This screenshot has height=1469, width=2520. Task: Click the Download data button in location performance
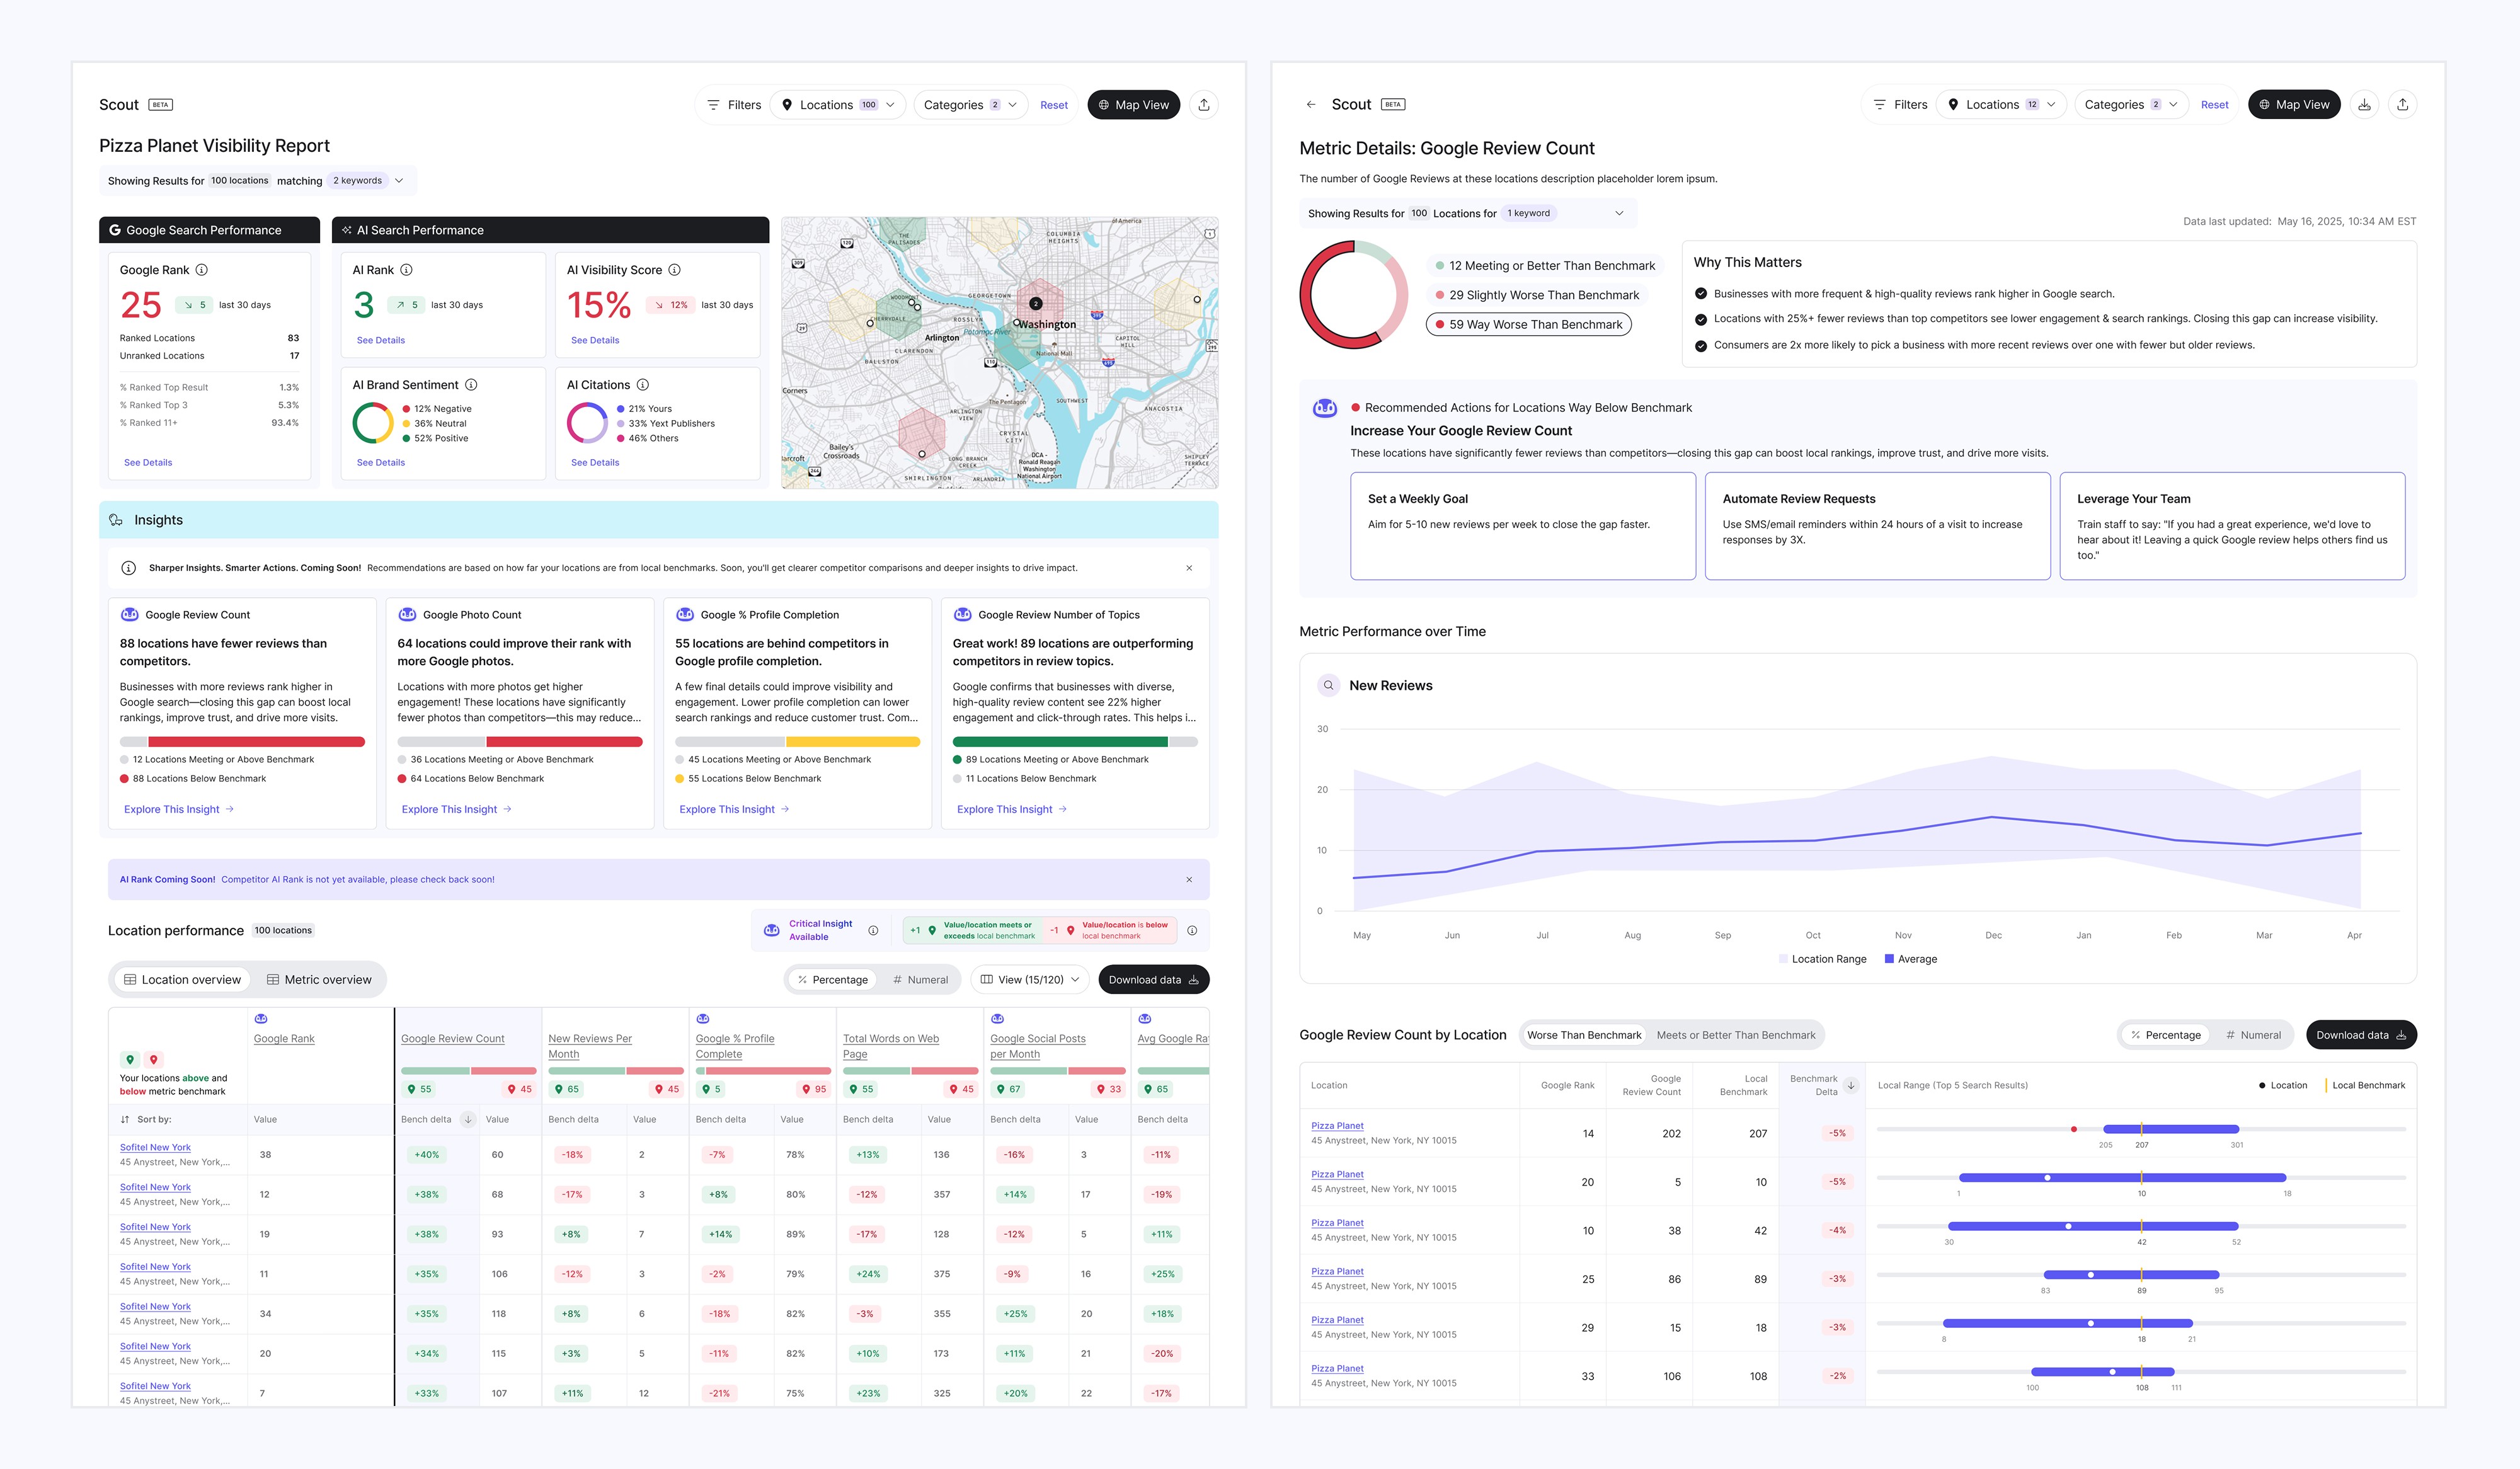(x=1153, y=980)
